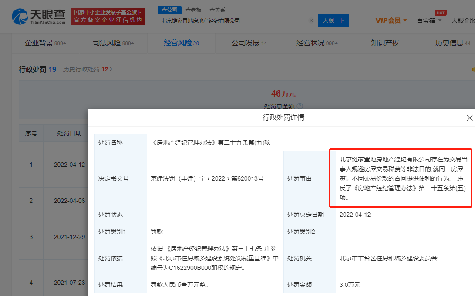The height and width of the screenshot is (296, 475).
Task: Open the 知识产权 navigation tab
Action: click(384, 43)
